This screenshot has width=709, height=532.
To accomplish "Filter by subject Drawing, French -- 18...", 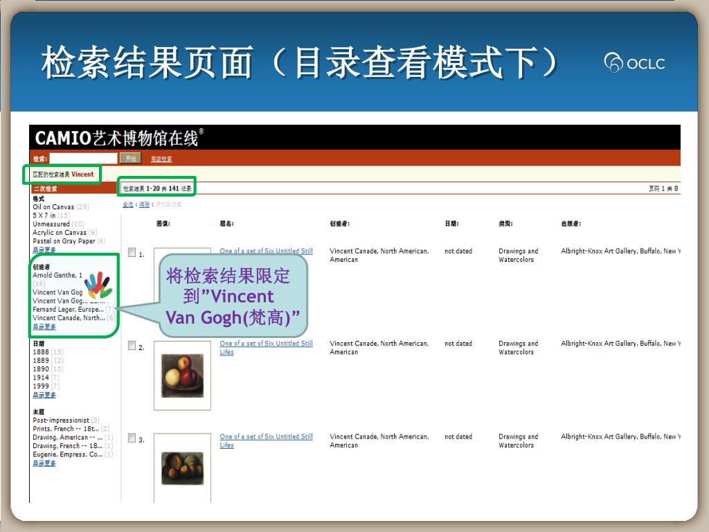I will (x=68, y=446).
